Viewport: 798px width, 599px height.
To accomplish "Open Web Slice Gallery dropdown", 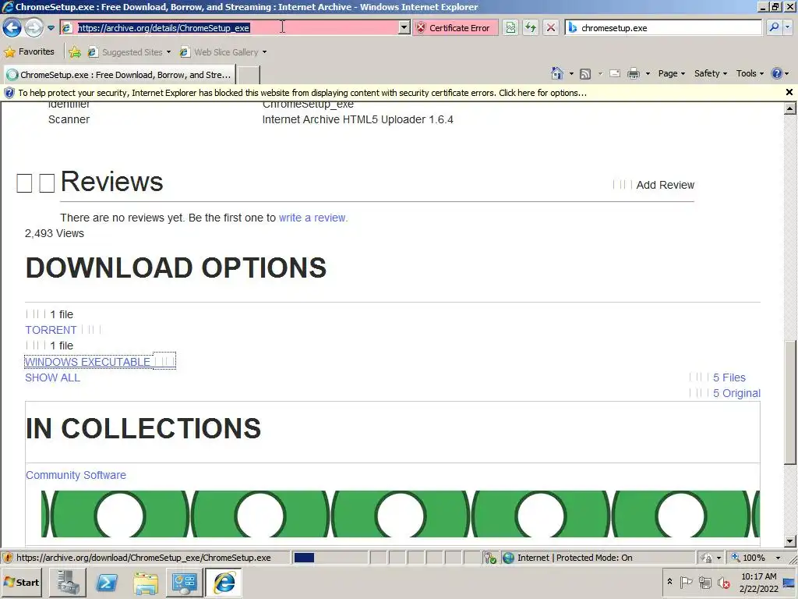I will 224,52.
